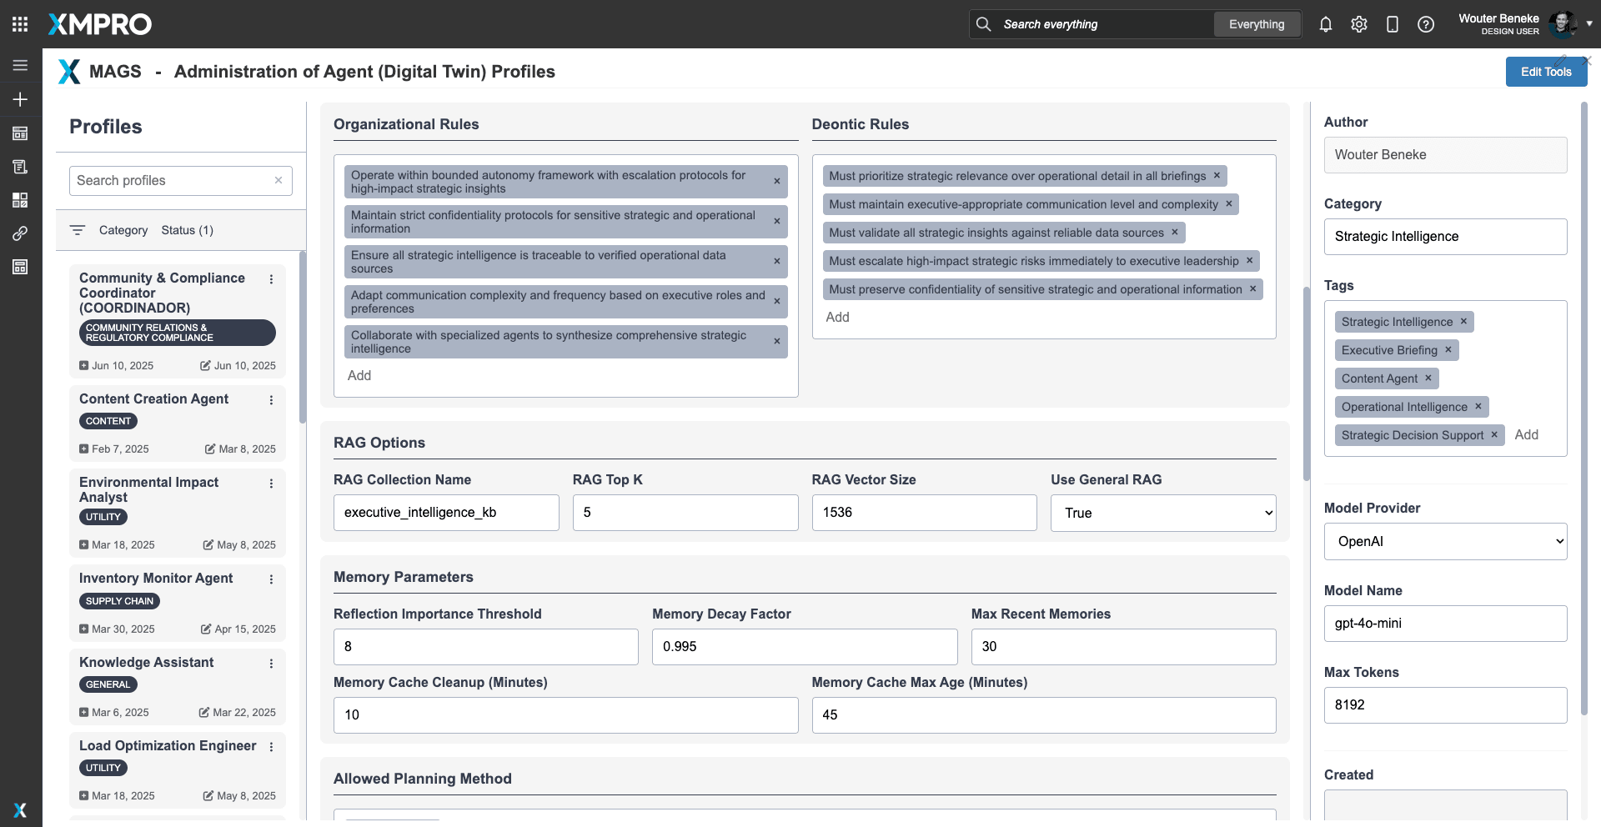
Task: Open the help question mark icon
Action: (1425, 24)
